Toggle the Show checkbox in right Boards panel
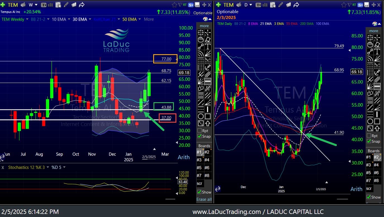The image size is (384, 217). [369, 197]
